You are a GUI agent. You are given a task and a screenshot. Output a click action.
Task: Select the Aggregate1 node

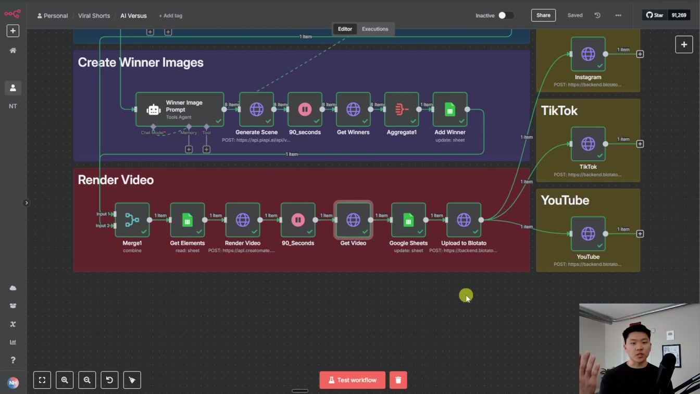click(402, 109)
